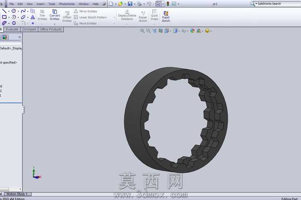This screenshot has height=200, width=301.
Task: Open the Insert menu
Action: [40, 4]
